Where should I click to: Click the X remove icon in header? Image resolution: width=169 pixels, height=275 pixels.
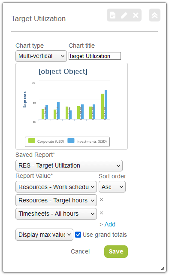[136, 15]
